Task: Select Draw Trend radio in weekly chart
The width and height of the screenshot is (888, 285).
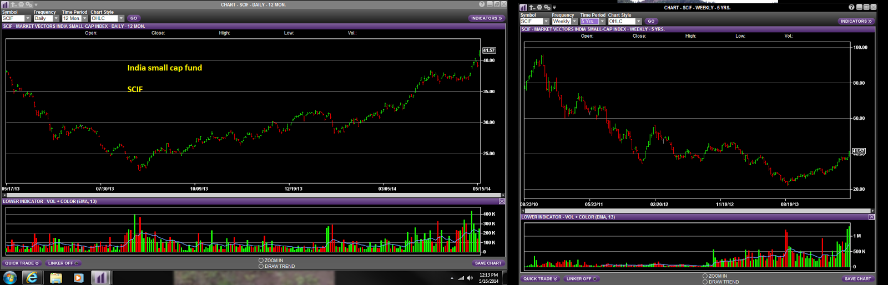Action: point(705,282)
